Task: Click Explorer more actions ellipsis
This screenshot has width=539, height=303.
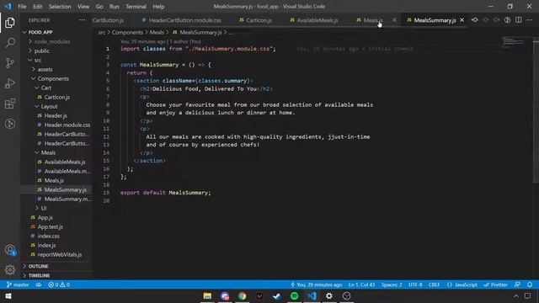Action: pyautogui.click(x=82, y=20)
